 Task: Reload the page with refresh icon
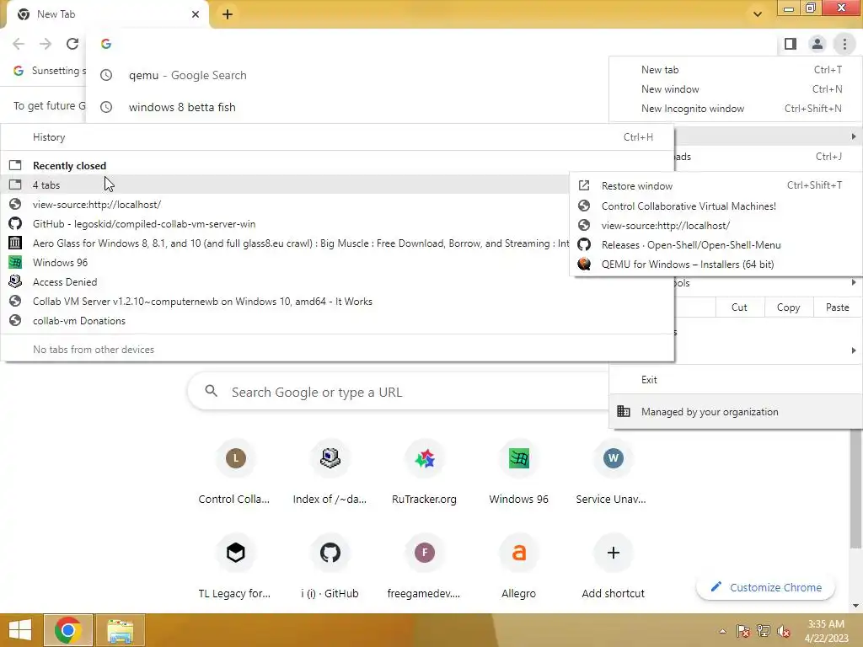point(72,44)
